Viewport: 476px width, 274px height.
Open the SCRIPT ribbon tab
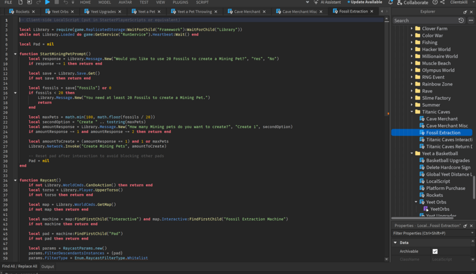202,2
